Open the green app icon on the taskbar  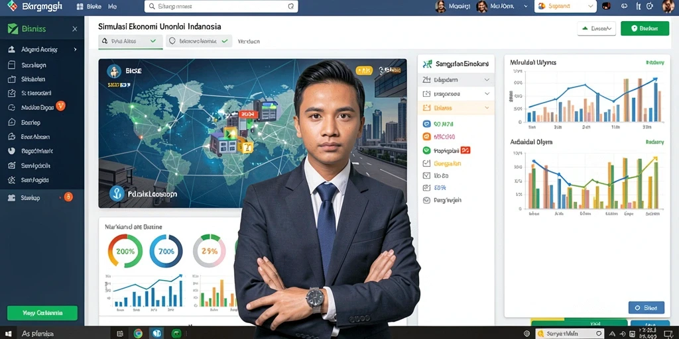(176, 333)
